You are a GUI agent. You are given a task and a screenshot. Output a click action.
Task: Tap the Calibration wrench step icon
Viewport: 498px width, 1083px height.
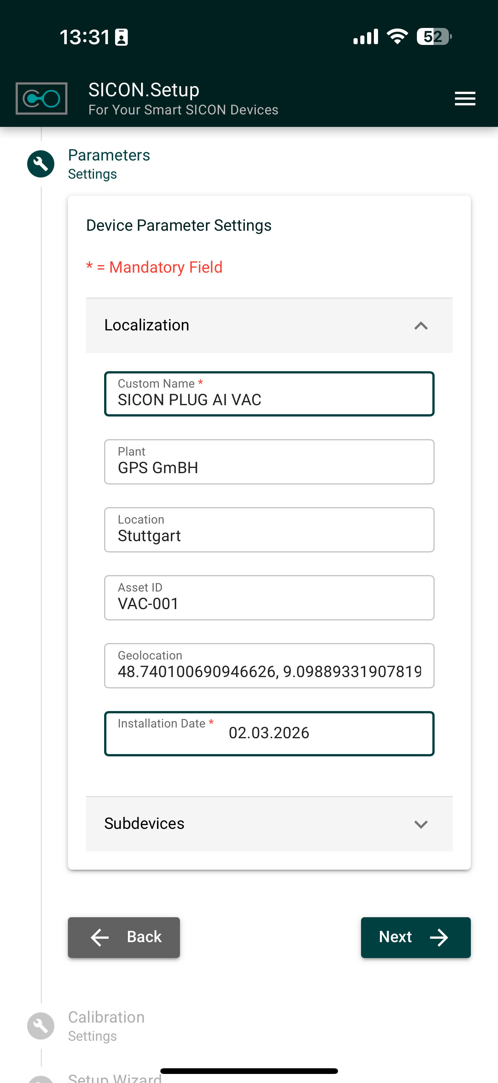pyautogui.click(x=41, y=1026)
